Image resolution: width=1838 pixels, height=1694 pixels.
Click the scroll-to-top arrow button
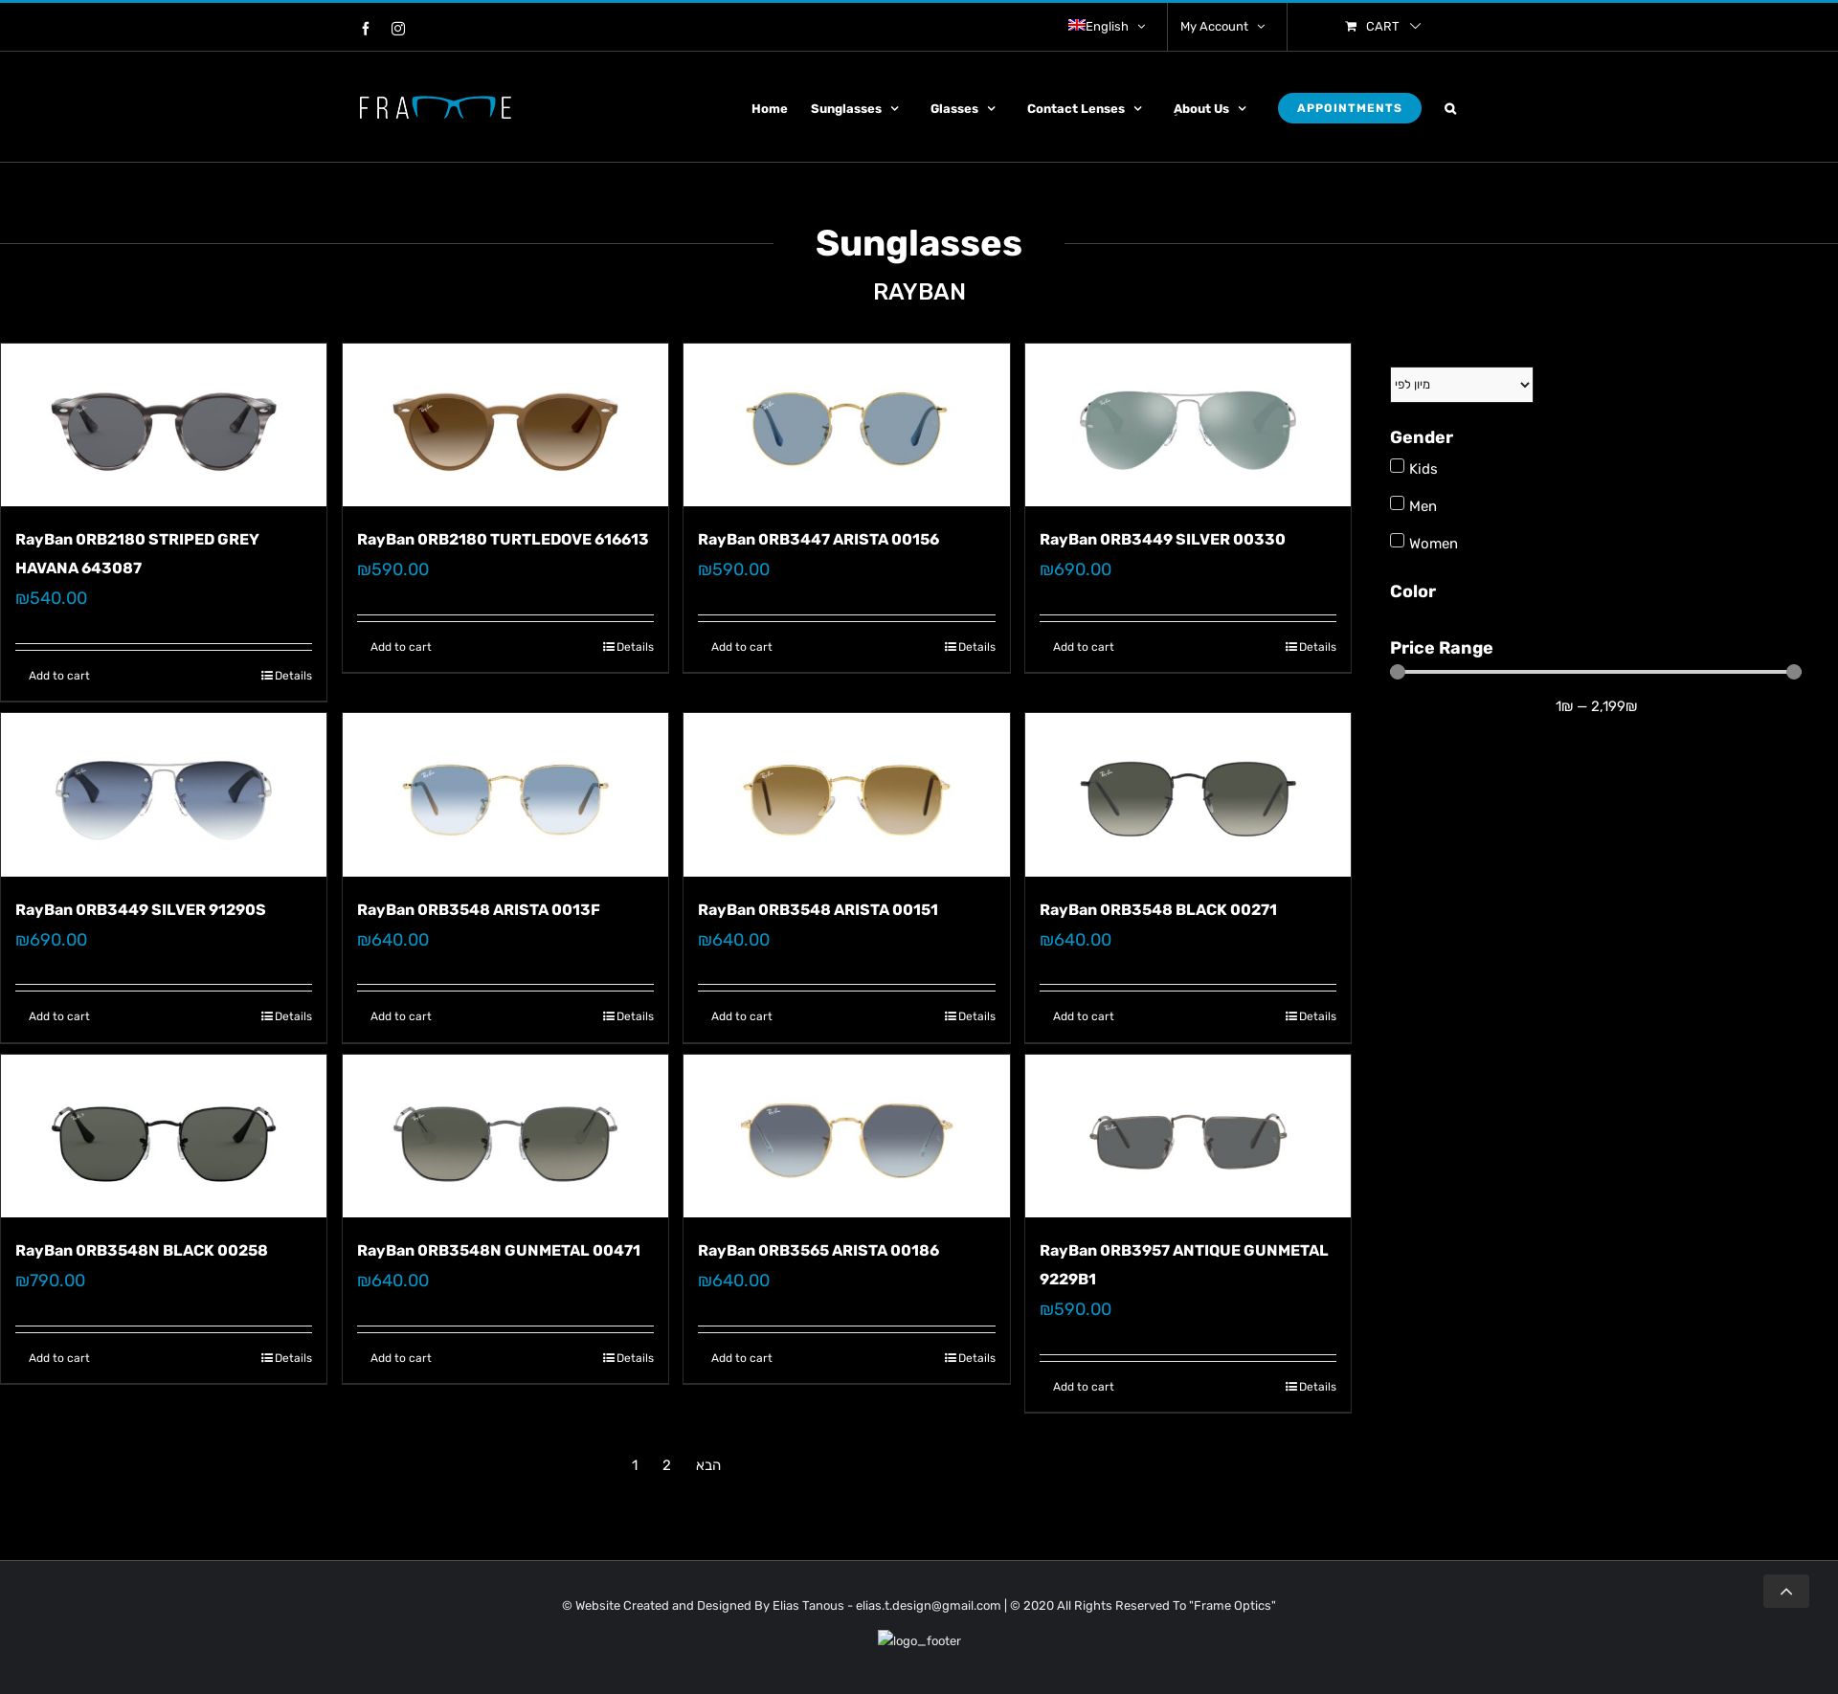click(1786, 1592)
